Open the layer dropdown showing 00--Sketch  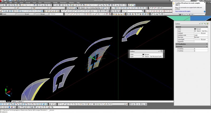(86, 8)
